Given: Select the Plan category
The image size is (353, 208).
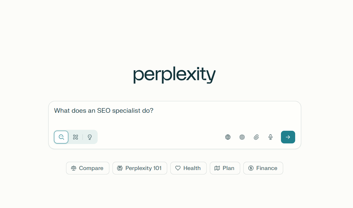Looking at the screenshot, I should point(225,168).
